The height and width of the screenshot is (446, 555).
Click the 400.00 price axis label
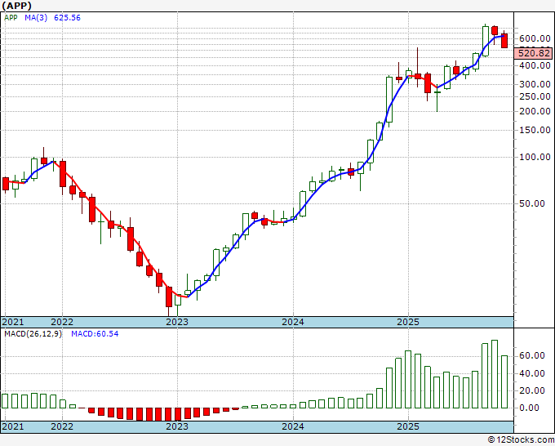[x=534, y=65]
